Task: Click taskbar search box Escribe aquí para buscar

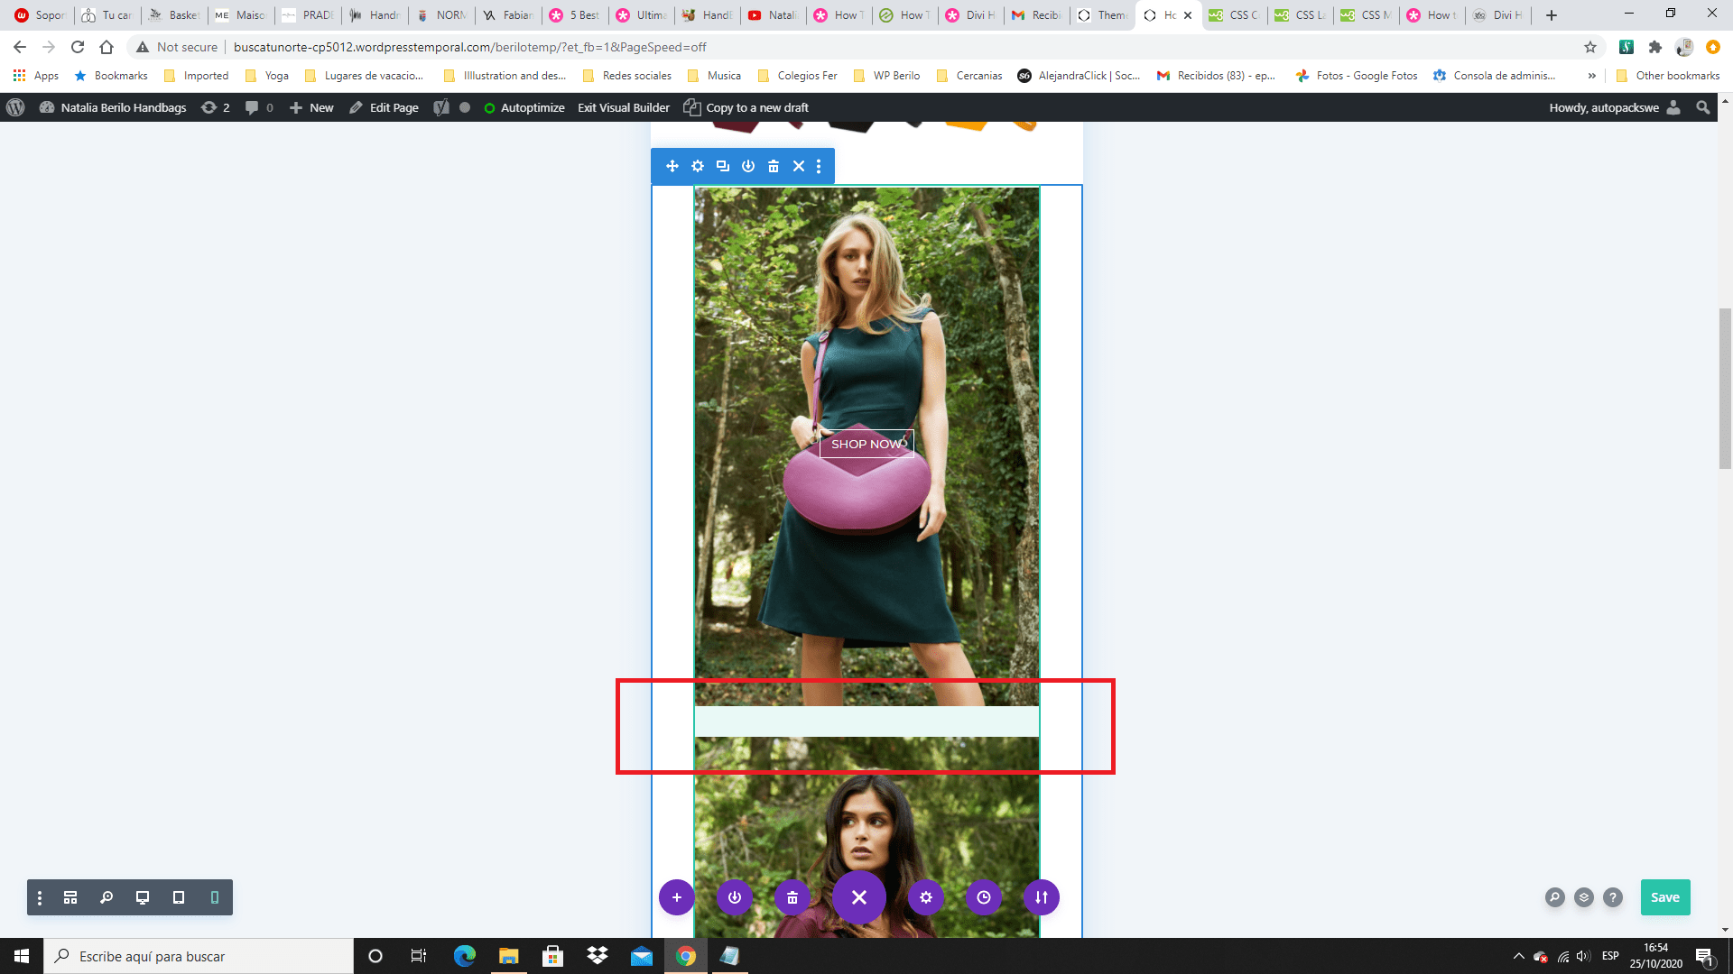Action: coord(199,956)
